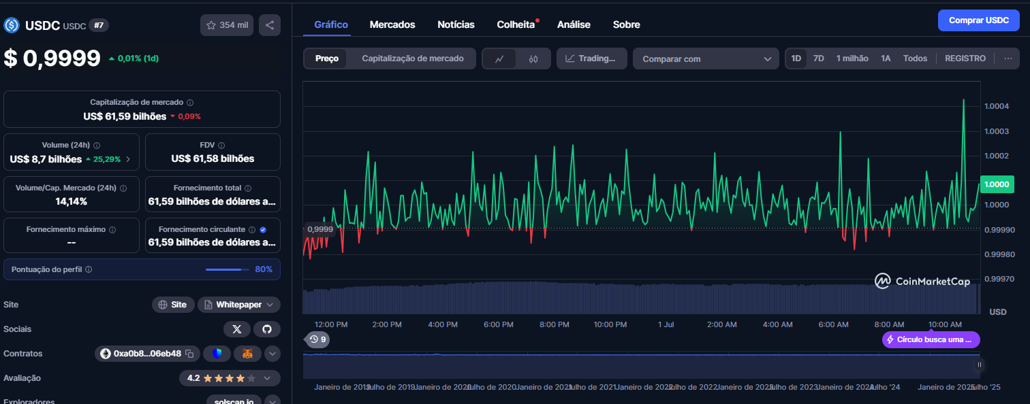Open the X (Twitter) social link
Screen dimensions: 1030x404
(x=237, y=329)
